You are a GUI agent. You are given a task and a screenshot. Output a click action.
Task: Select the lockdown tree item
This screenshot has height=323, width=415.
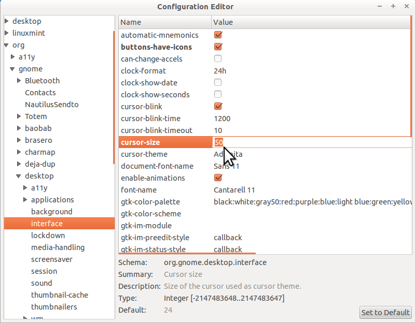point(48,236)
